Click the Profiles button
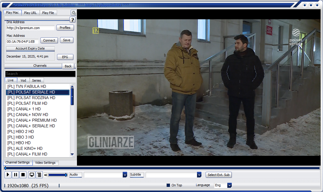323x192 pixels. (65, 28)
